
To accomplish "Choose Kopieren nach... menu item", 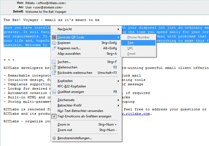I will click(86, 48).
